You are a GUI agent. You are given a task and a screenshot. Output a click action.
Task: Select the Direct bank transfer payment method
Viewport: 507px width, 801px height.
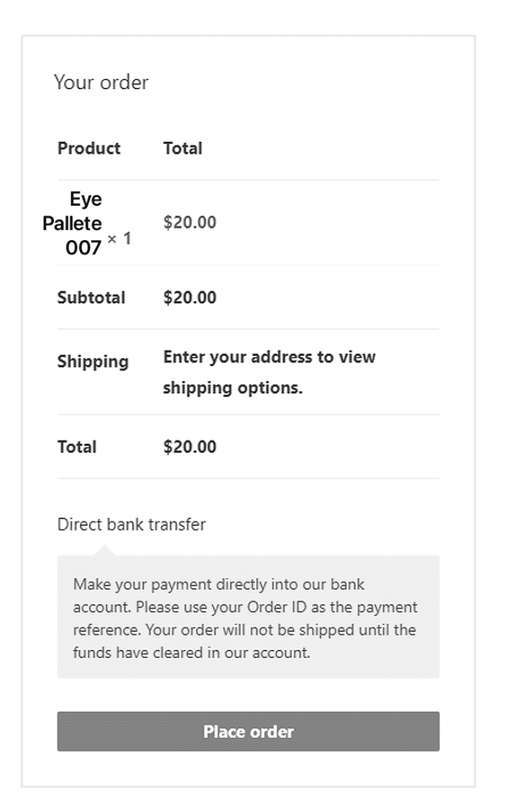131,525
